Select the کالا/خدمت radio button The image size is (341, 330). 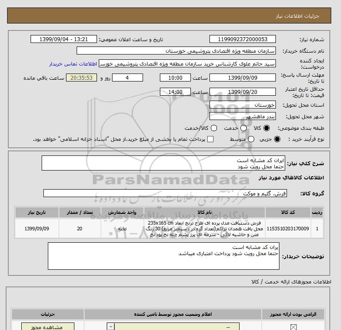coord(214,128)
